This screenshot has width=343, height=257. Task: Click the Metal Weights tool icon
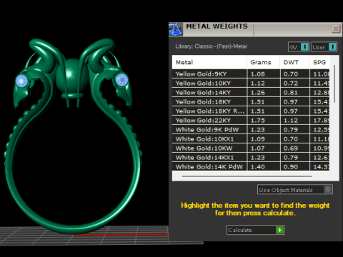(176, 29)
